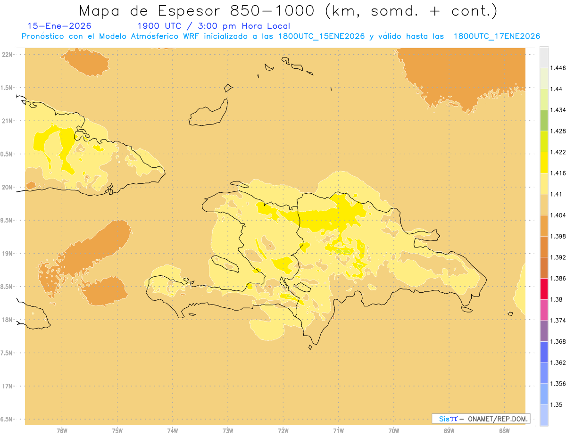Image resolution: width=566 pixels, height=437 pixels.
Task: Click the 17N latitude label
Action: 7,386
